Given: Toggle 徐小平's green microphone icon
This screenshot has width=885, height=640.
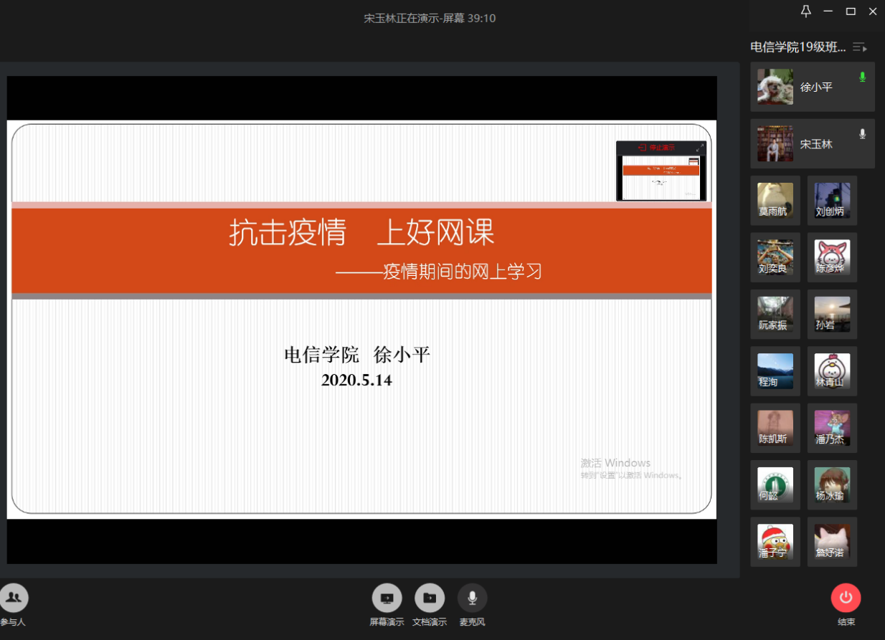Looking at the screenshot, I should (x=862, y=77).
